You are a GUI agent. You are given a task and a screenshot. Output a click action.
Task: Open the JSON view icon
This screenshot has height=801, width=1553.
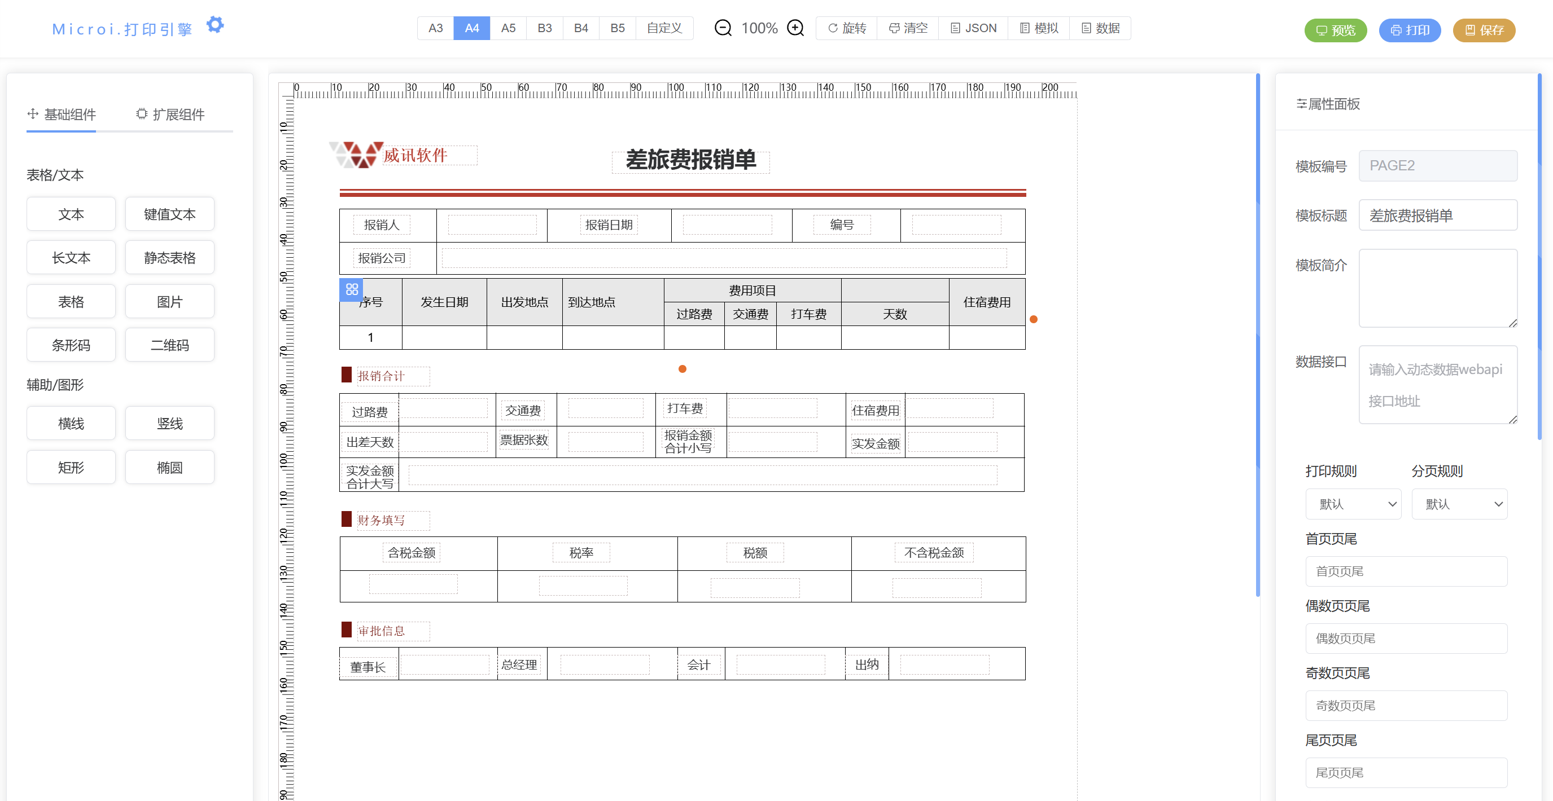pos(955,28)
